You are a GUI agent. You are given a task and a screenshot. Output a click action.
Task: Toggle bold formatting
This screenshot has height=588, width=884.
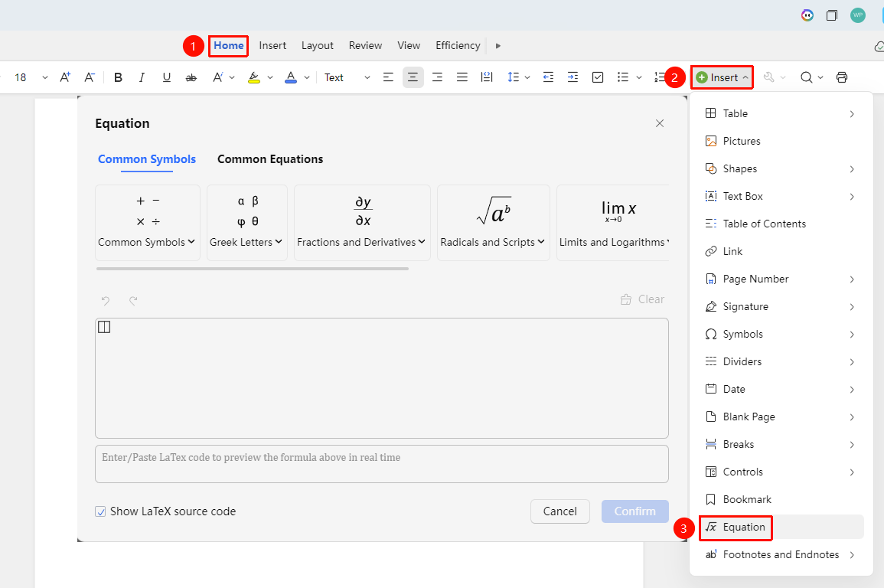pos(118,77)
